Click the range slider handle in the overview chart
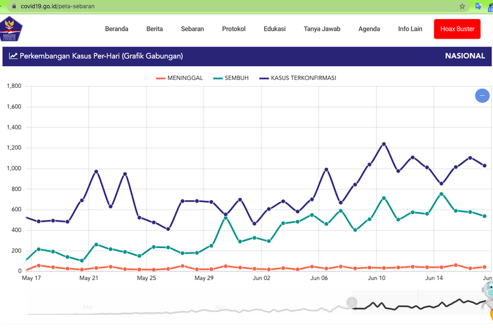The image size is (493, 328). (352, 302)
